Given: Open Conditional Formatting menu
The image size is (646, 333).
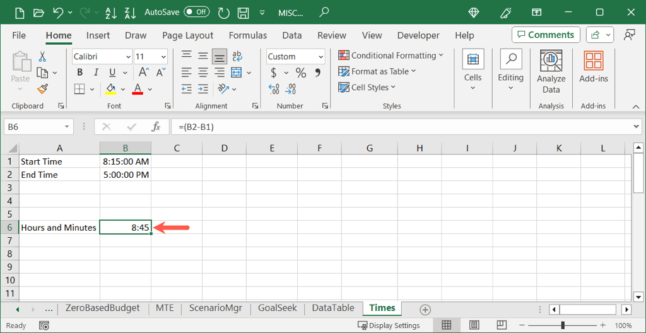Looking at the screenshot, I should pos(391,56).
